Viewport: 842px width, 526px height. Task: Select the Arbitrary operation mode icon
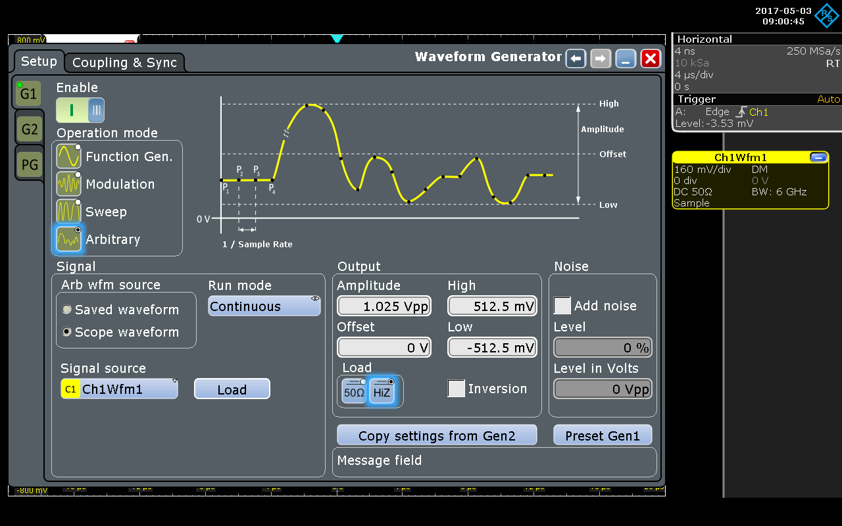pos(69,239)
